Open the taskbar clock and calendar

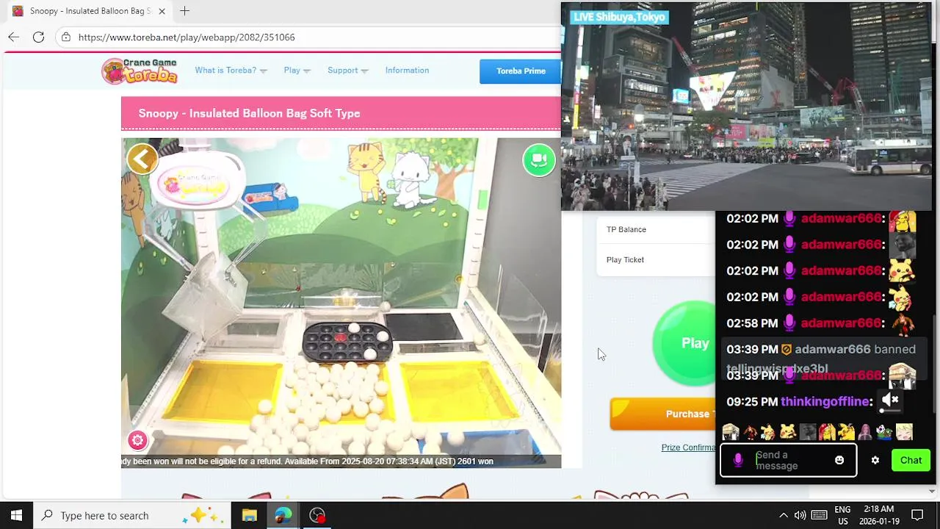[x=879, y=515]
